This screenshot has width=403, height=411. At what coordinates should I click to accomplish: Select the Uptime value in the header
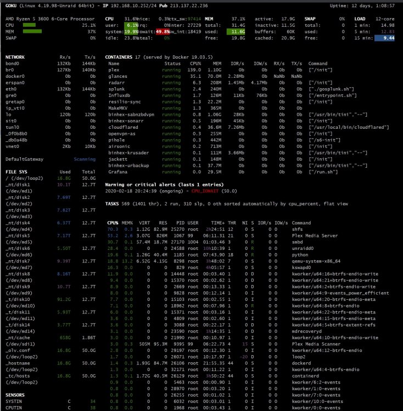click(373, 5)
